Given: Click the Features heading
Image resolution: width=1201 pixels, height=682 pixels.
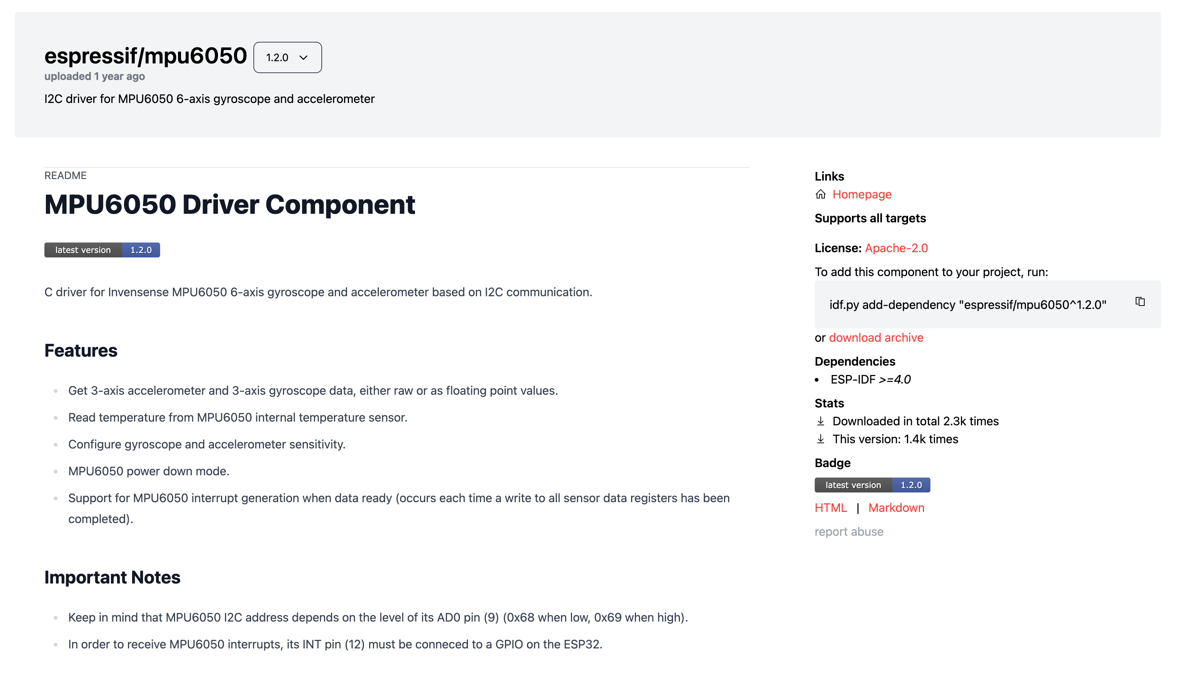Looking at the screenshot, I should tap(81, 350).
